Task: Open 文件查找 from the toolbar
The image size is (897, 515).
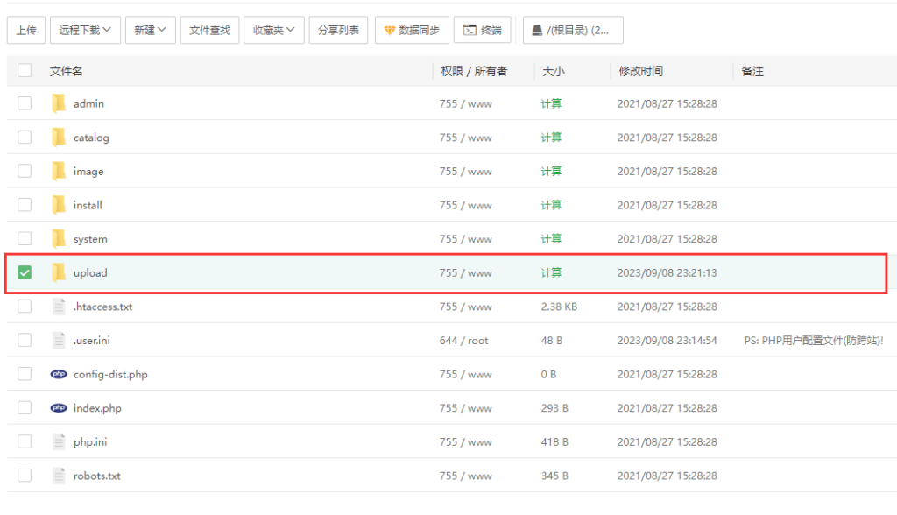Action: click(209, 30)
